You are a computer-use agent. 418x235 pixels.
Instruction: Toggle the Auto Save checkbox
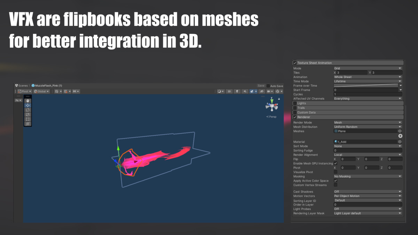tap(268, 86)
